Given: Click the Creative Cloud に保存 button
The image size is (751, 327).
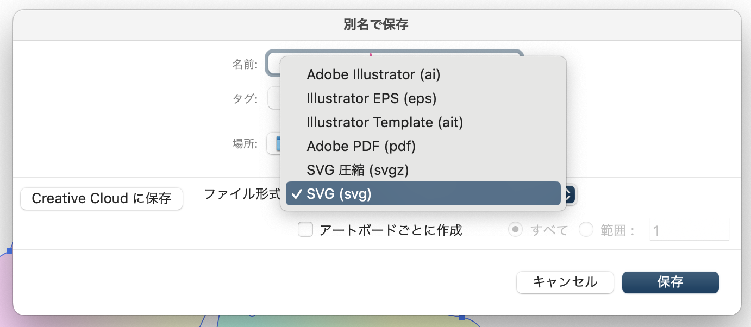Looking at the screenshot, I should tap(102, 198).
